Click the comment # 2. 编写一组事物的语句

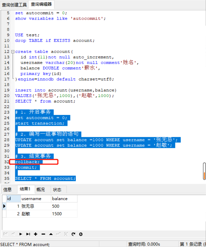[x=47, y=134]
